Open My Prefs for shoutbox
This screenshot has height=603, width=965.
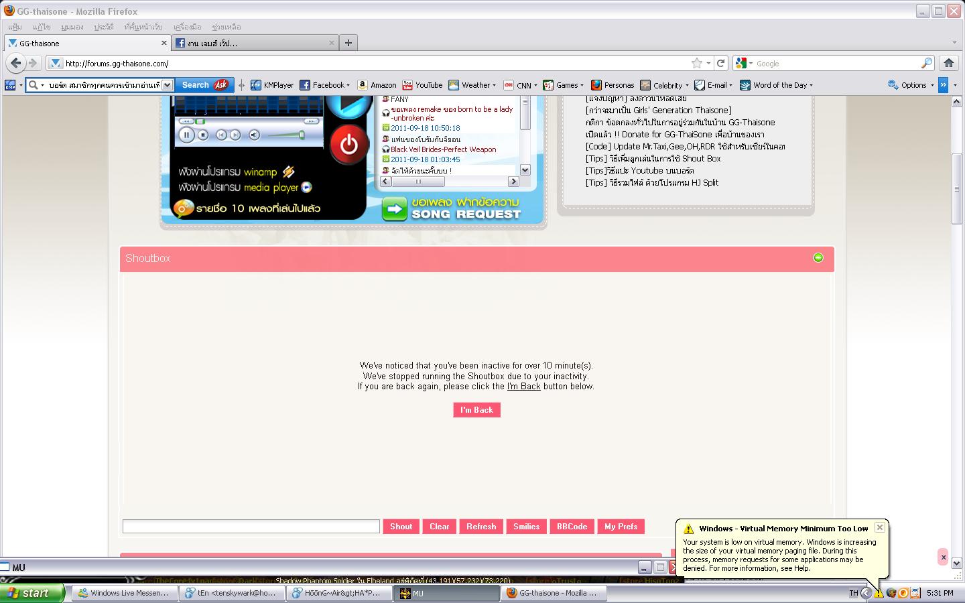coord(621,527)
